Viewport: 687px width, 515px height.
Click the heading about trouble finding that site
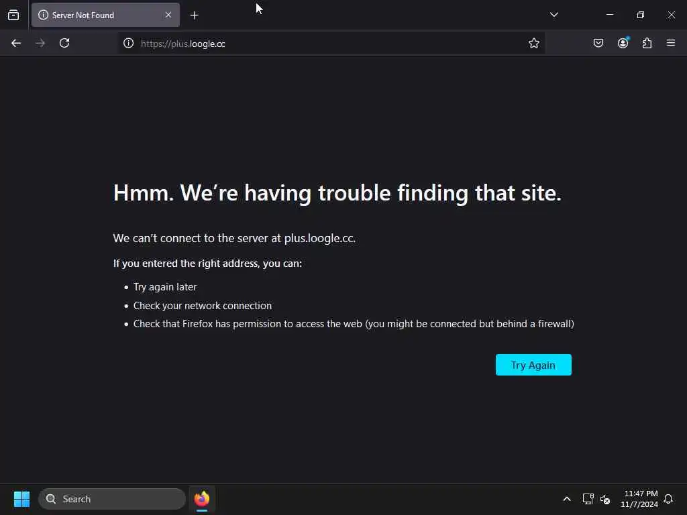pyautogui.click(x=337, y=193)
